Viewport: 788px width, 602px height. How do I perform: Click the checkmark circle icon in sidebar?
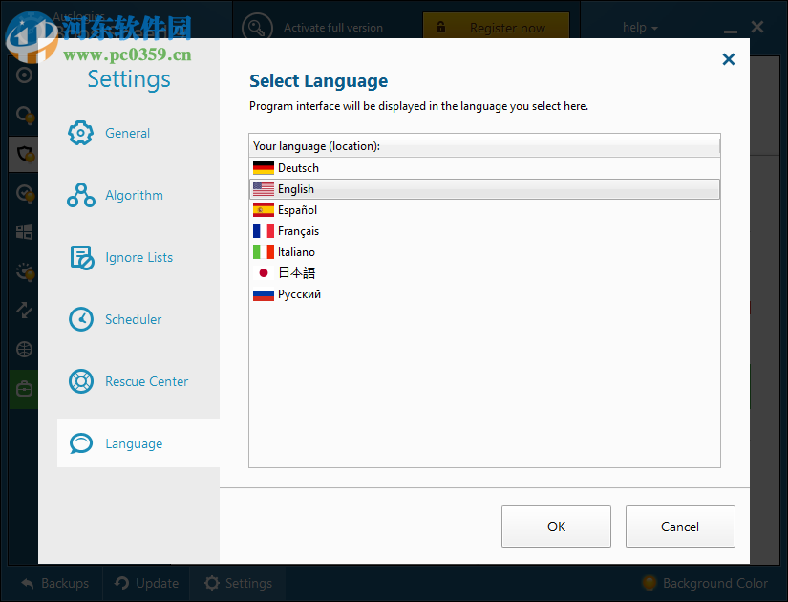24,193
